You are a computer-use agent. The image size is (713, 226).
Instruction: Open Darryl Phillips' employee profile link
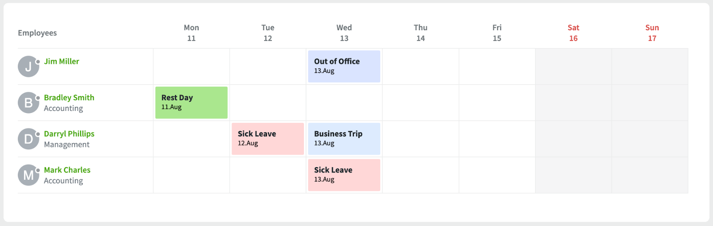tap(69, 134)
